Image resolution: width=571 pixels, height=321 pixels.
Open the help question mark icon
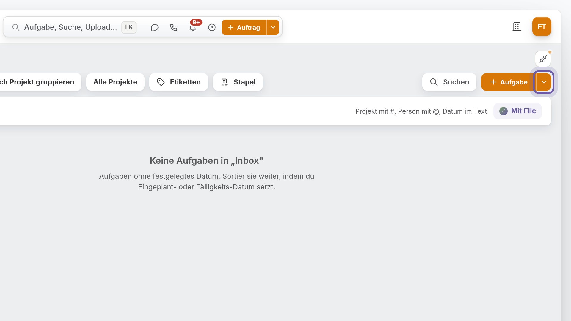[x=212, y=27]
